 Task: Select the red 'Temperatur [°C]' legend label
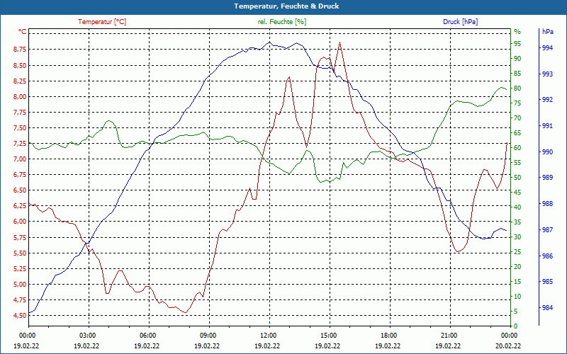[x=102, y=22]
